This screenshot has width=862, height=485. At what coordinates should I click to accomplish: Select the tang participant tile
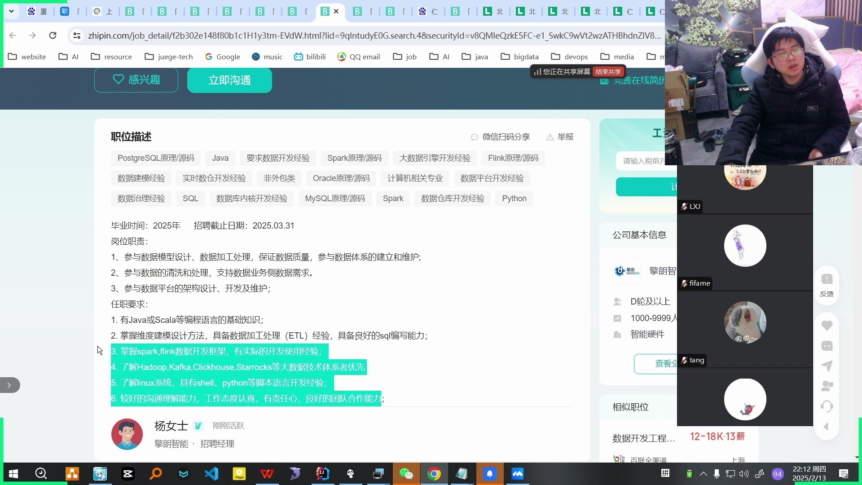745,329
